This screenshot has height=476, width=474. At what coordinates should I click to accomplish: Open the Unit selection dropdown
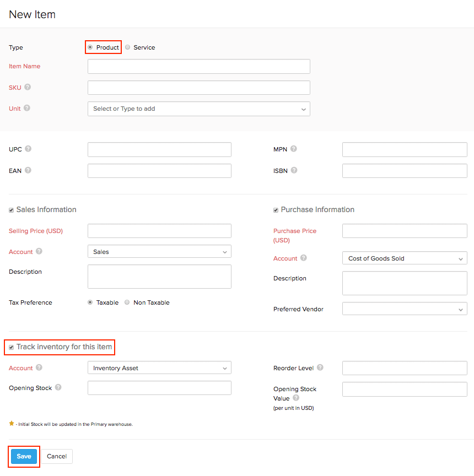click(198, 109)
